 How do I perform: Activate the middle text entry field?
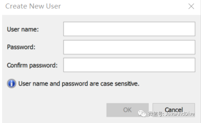coord(129,47)
